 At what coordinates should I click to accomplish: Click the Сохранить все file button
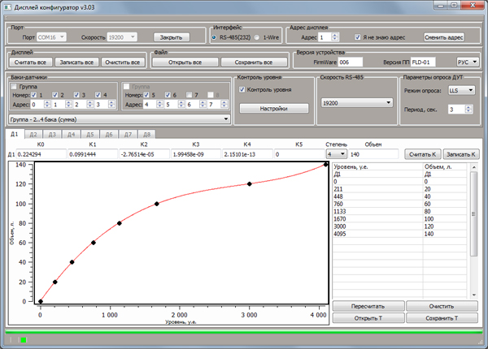[x=254, y=62]
